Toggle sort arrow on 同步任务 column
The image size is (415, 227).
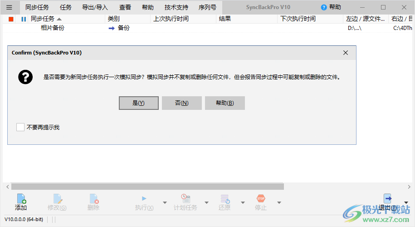tap(59, 19)
